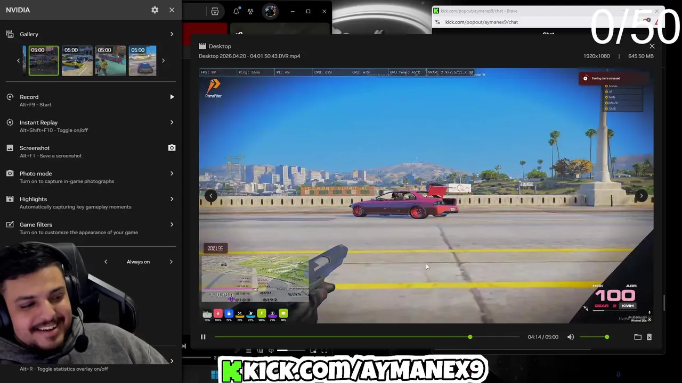The height and width of the screenshot is (383, 682).
Task: Expand the Highlights chevron
Action: [x=172, y=199]
